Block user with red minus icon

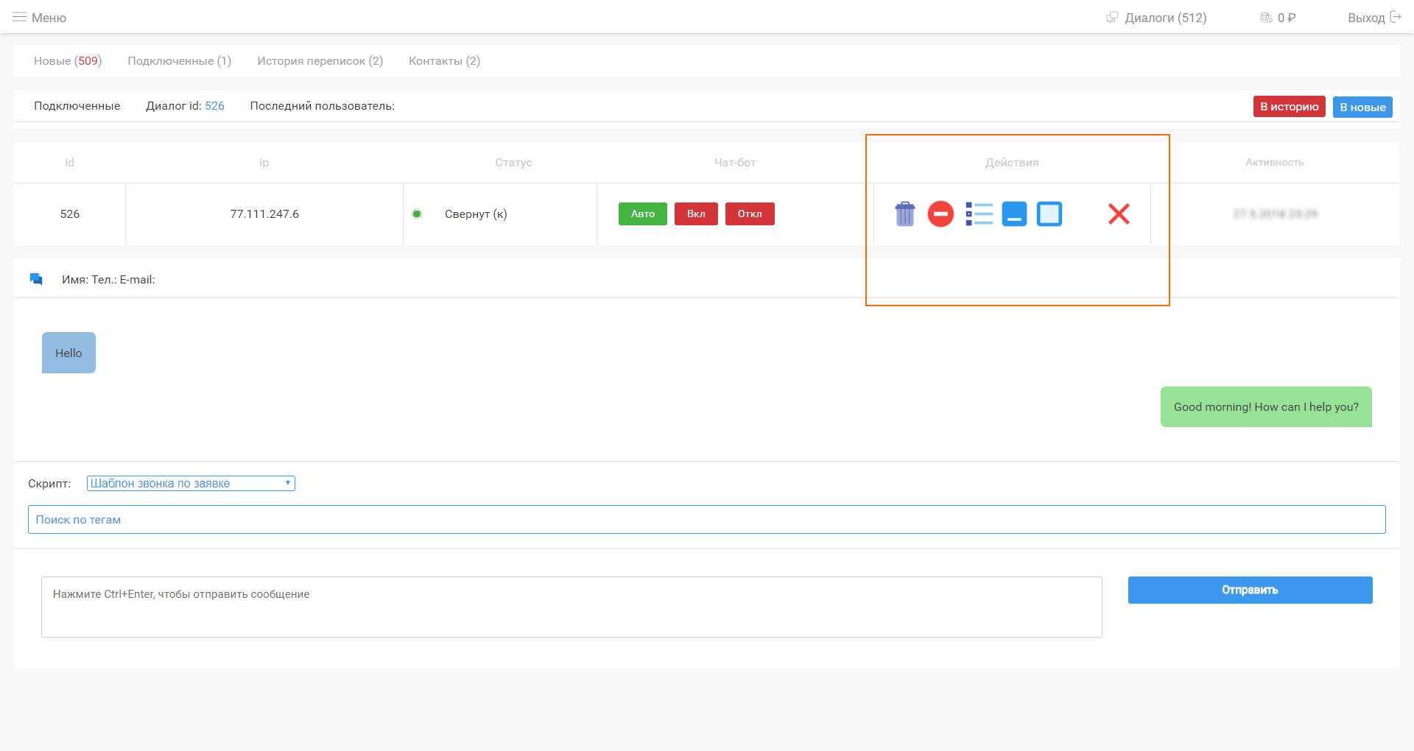coord(940,214)
